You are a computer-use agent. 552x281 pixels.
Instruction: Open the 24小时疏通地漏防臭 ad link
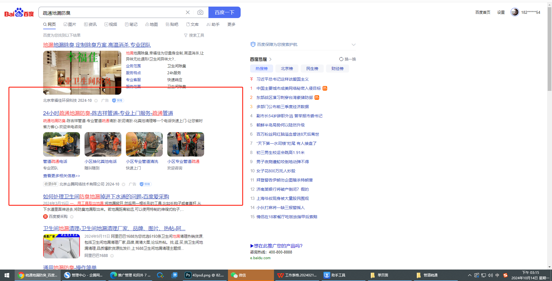coord(108,113)
